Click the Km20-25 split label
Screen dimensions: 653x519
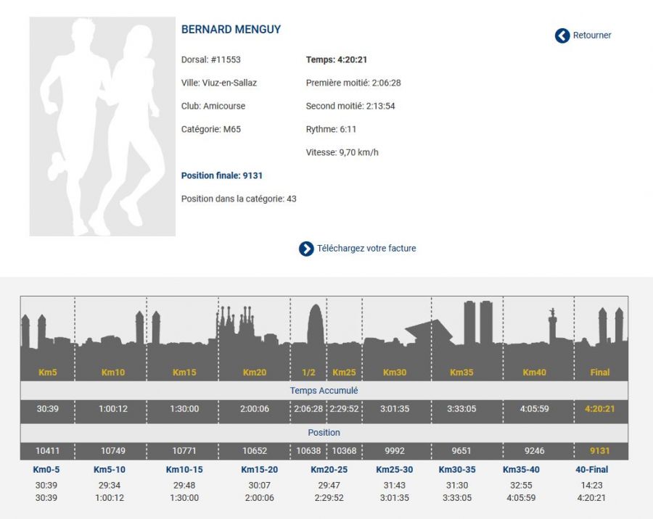click(x=329, y=470)
